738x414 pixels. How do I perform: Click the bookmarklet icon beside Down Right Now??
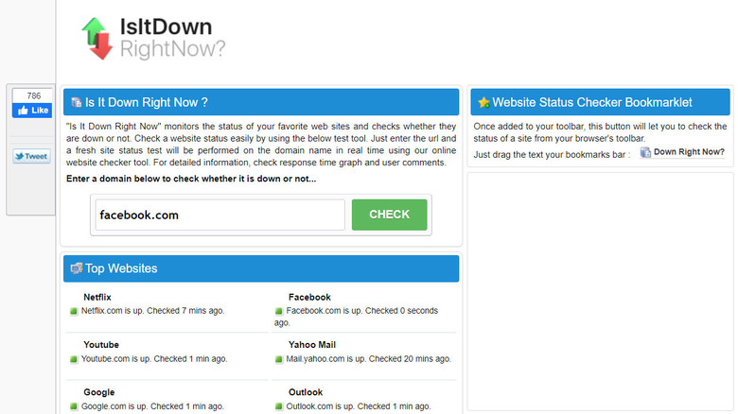645,152
